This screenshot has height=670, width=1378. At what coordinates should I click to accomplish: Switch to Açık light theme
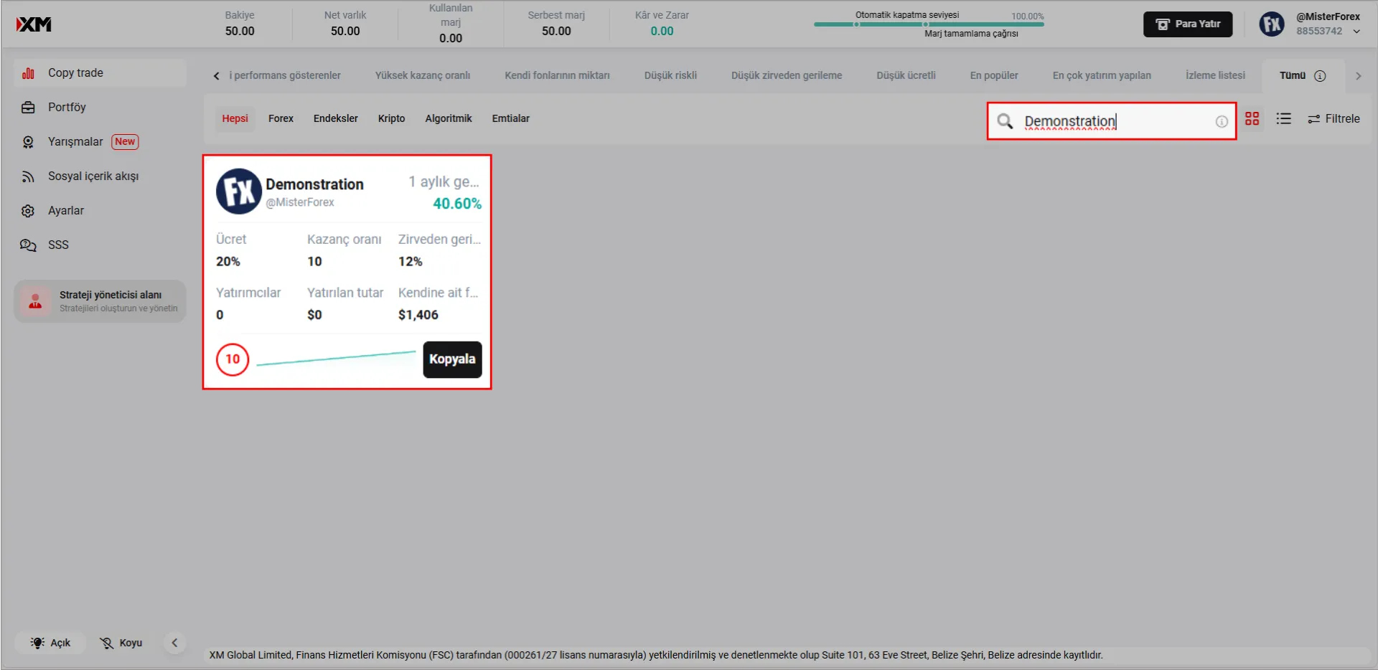(x=50, y=643)
